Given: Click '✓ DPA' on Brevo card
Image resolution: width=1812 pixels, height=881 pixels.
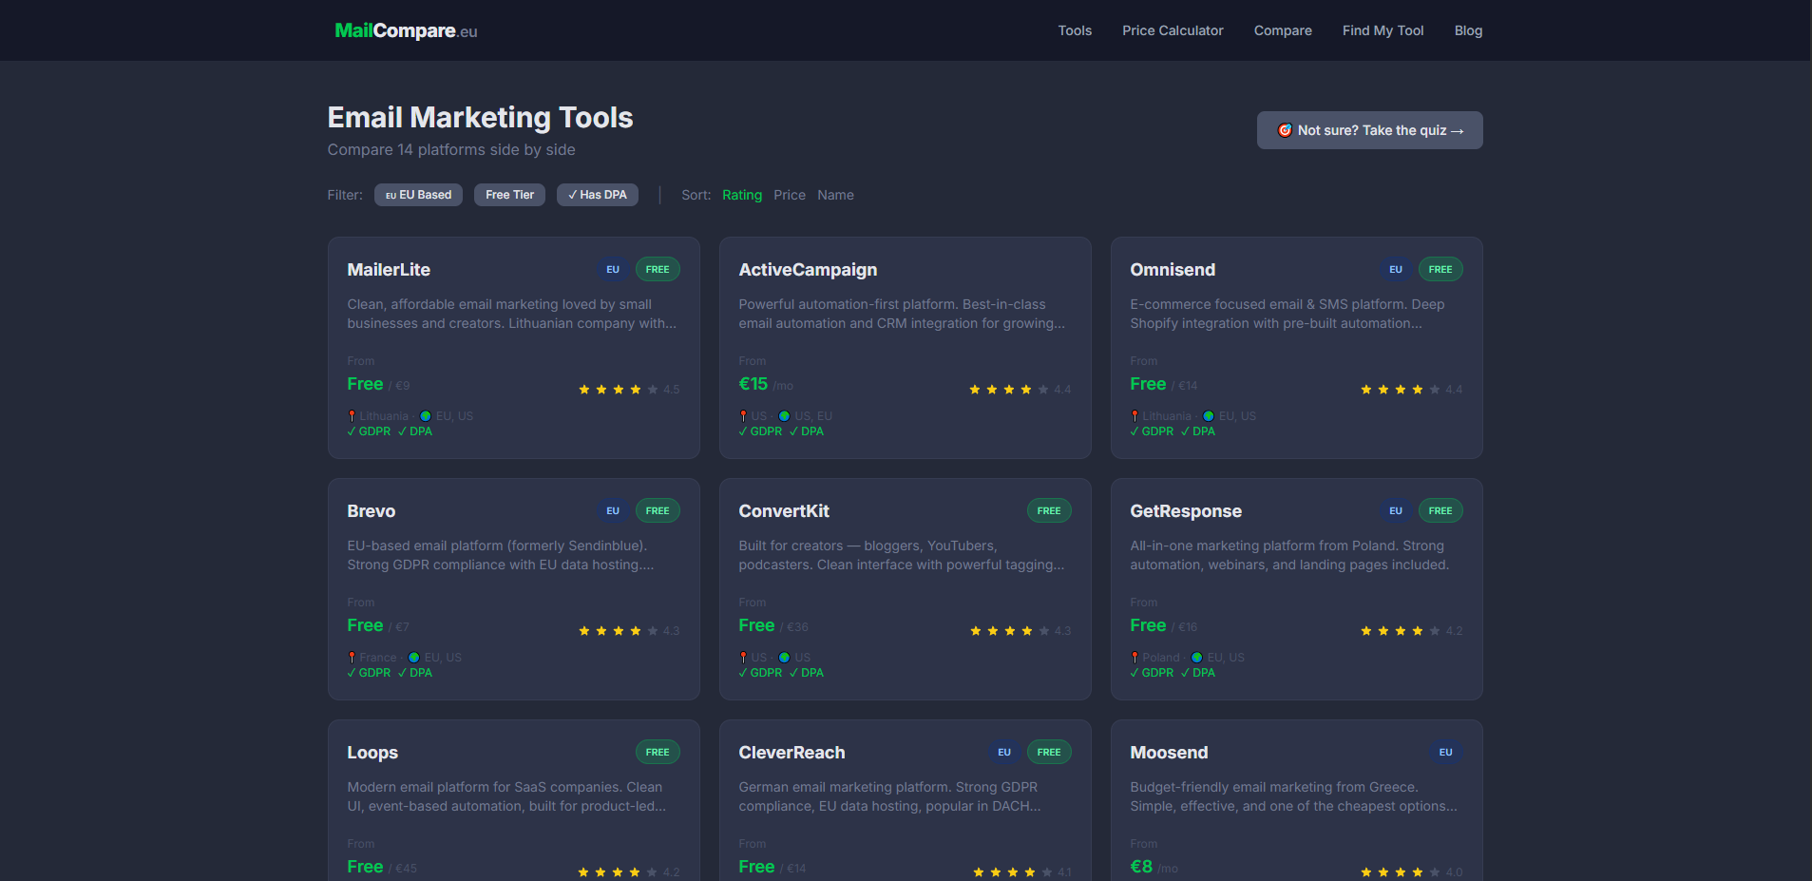Looking at the screenshot, I should pyautogui.click(x=415, y=673).
